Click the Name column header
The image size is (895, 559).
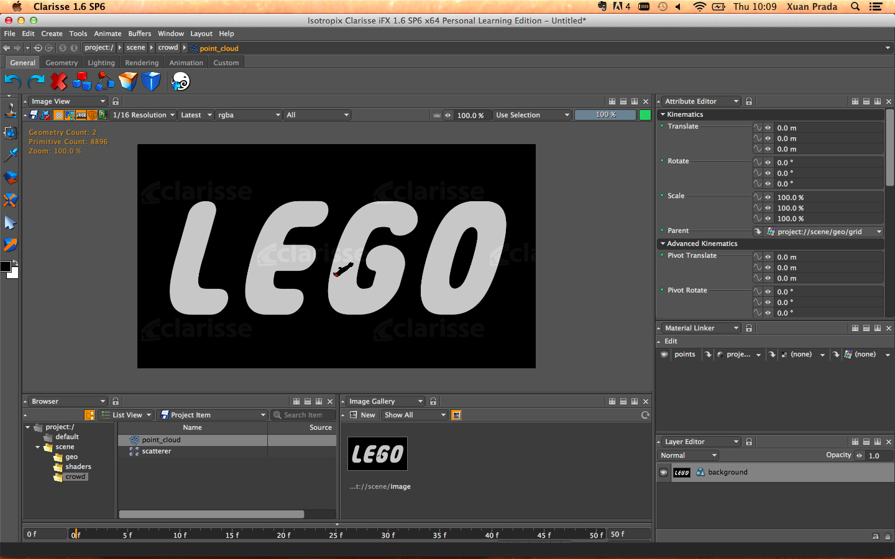tap(193, 427)
